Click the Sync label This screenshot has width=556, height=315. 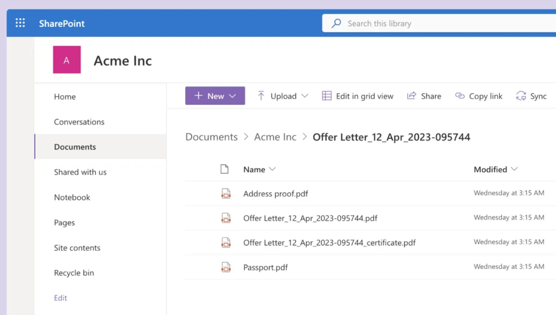[538, 96]
